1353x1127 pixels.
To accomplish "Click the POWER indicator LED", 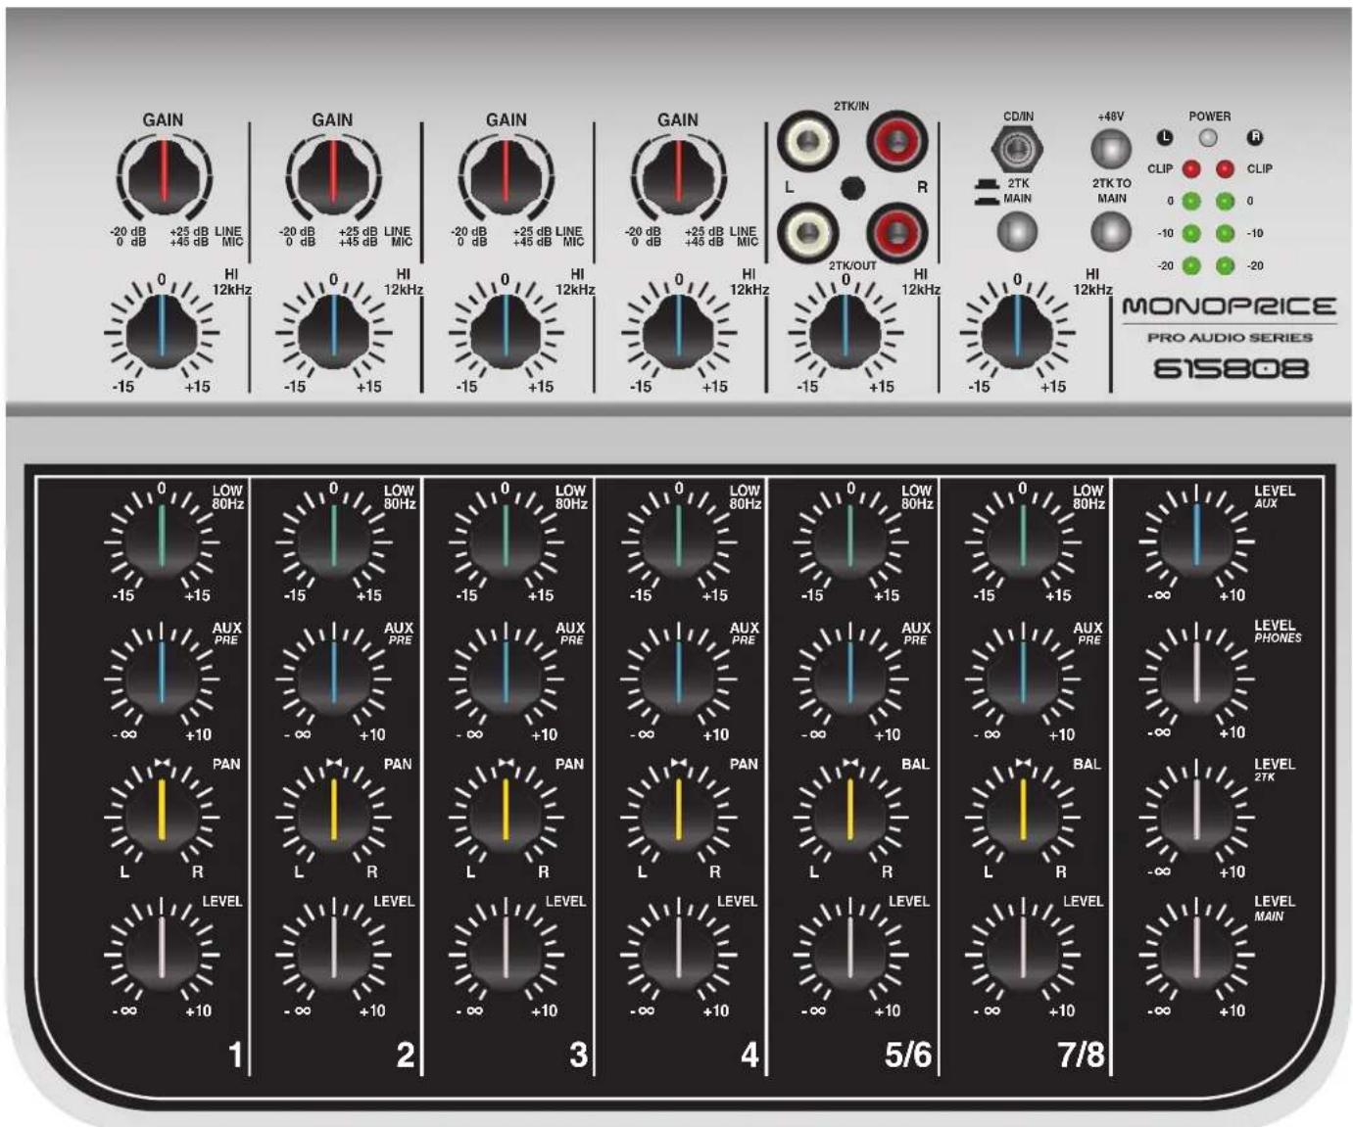I will [x=1209, y=138].
